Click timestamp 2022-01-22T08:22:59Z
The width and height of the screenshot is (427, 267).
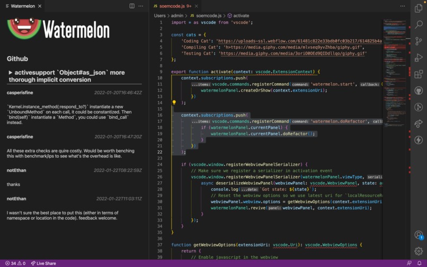tap(118, 171)
